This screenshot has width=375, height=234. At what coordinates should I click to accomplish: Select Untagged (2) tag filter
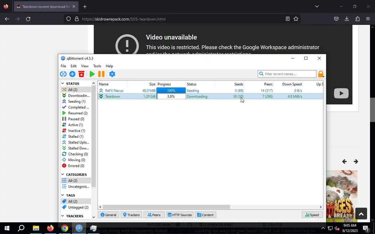76,207
